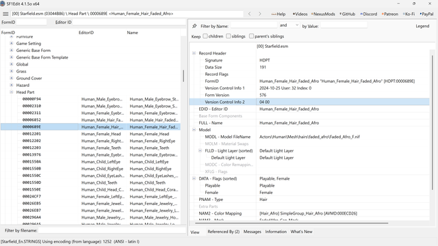The image size is (438, 246).
Task: Select the MODL Model FileName value
Action: point(309,137)
